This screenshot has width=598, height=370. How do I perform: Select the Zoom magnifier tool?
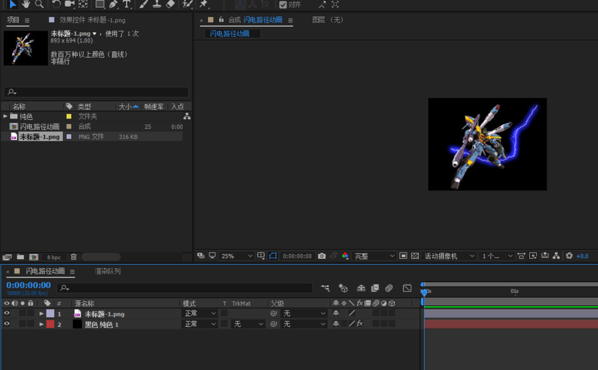tap(39, 4)
